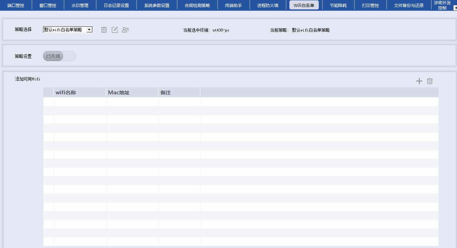
Task: Open the 终端助手 tab
Action: (234, 5)
